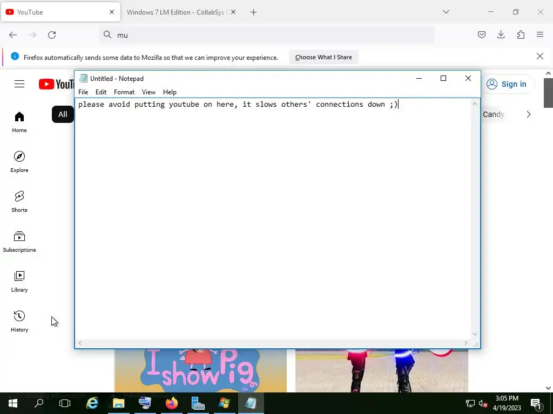Click Notepad title bar icon
This screenshot has height=414, width=553.
coord(83,78)
